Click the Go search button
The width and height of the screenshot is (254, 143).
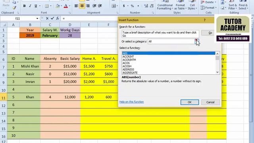[x=210, y=33]
